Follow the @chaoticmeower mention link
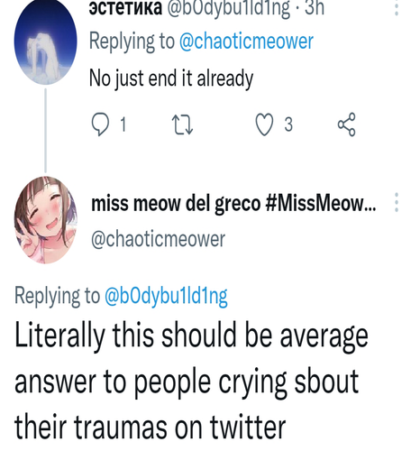 click(x=246, y=41)
